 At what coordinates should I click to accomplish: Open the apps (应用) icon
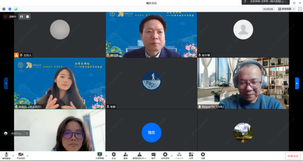click(x=191, y=156)
